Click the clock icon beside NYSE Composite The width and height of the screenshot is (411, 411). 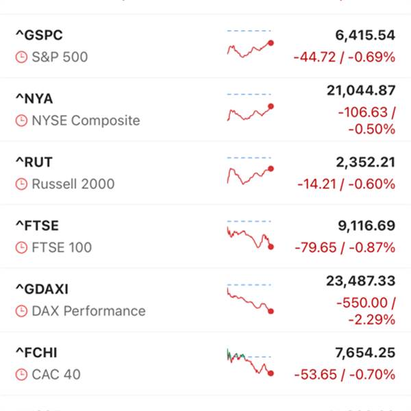[x=21, y=121]
